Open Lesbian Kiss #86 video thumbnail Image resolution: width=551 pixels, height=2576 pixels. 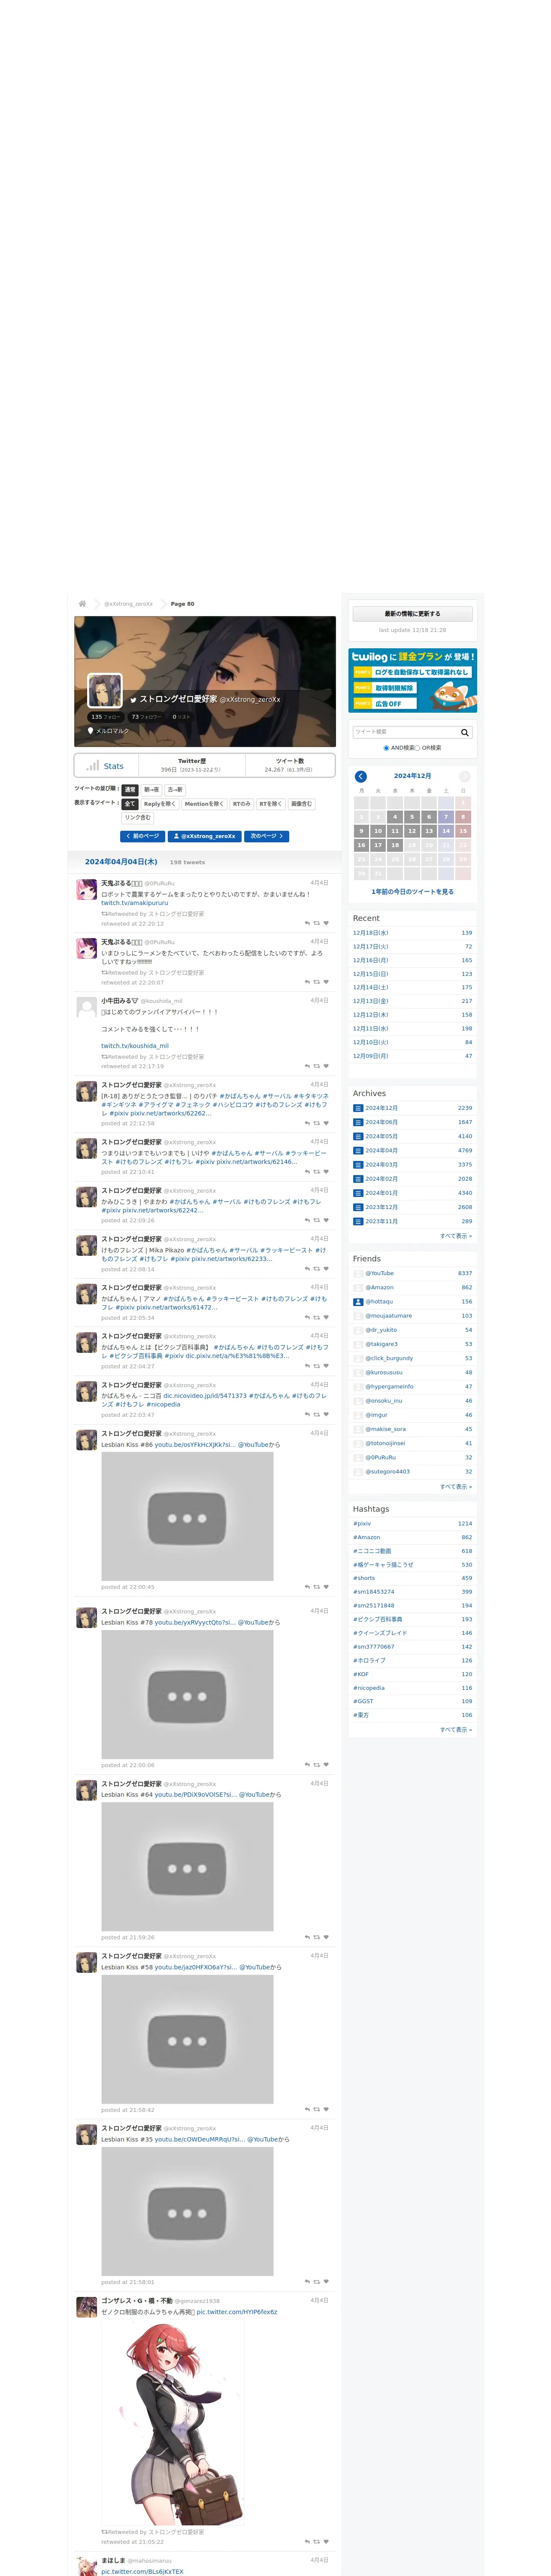(187, 1516)
